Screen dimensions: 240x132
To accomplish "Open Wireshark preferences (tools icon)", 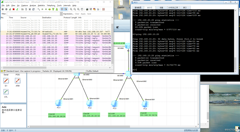I will [x=98, y=9].
